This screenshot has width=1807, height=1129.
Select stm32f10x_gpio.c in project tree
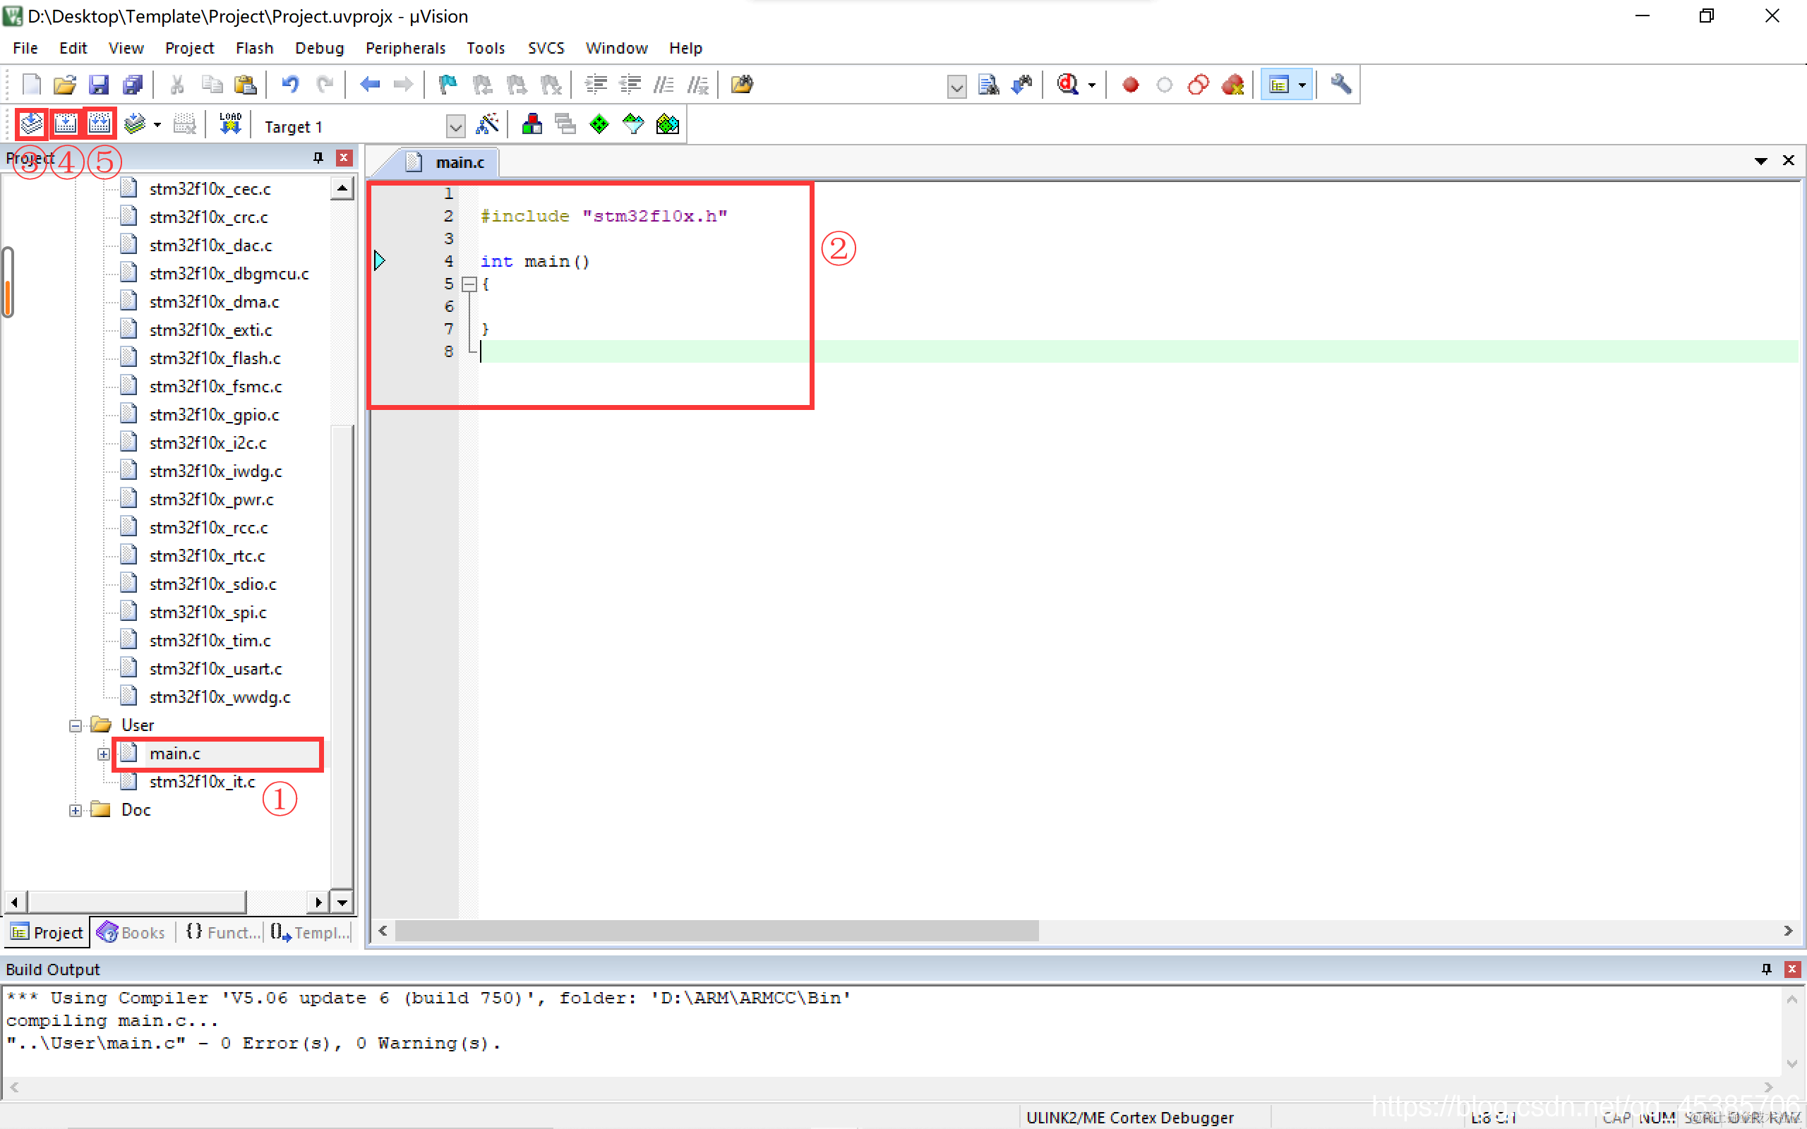click(x=214, y=414)
